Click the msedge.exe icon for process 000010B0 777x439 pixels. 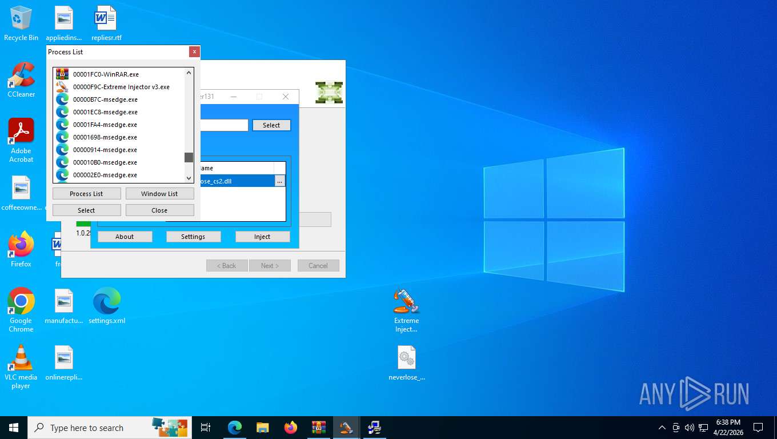pos(62,162)
